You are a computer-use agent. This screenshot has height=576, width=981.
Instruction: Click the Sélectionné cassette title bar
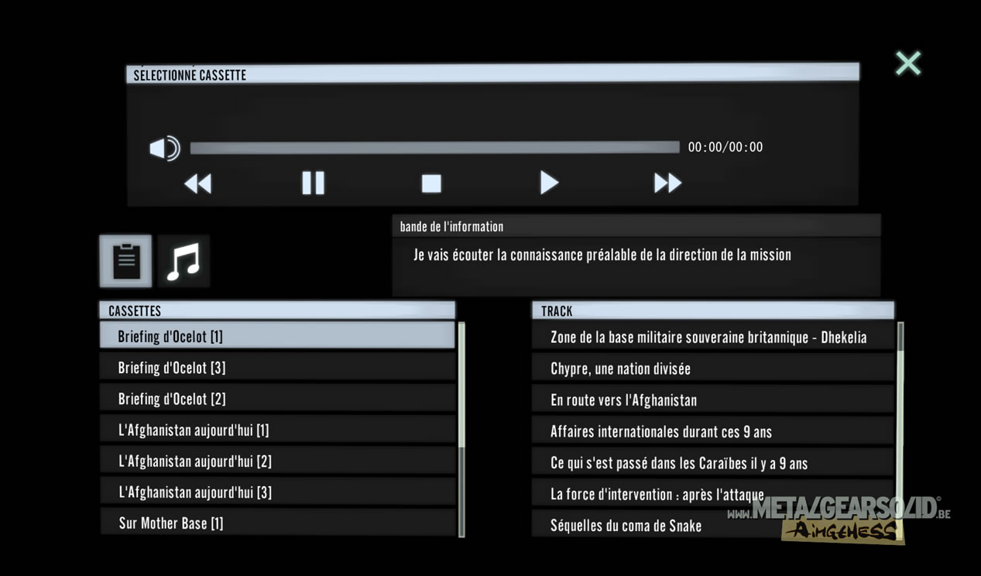coord(492,74)
